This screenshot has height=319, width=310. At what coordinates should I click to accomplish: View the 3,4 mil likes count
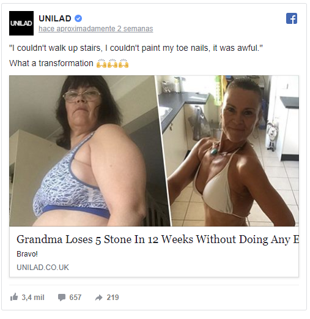pos(33,298)
